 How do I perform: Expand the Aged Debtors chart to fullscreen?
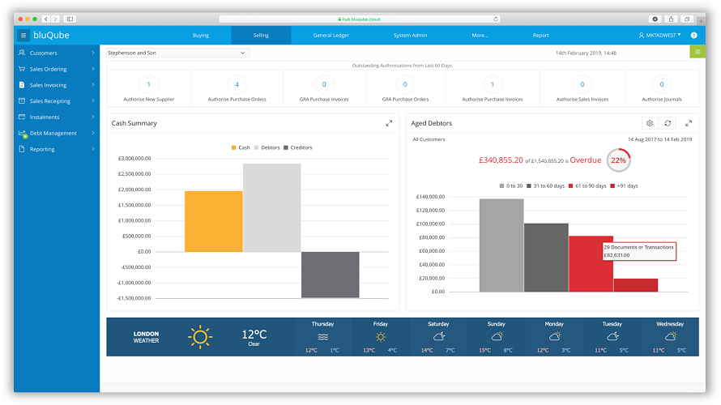689,123
